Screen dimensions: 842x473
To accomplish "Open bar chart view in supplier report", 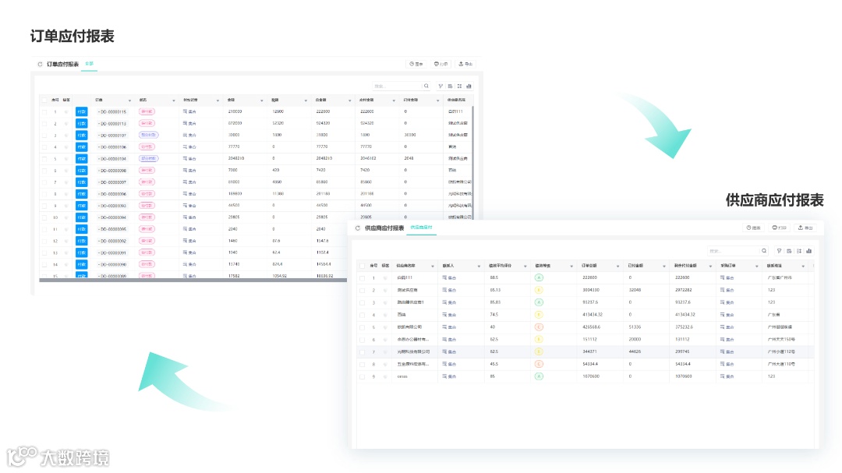I will pos(808,251).
